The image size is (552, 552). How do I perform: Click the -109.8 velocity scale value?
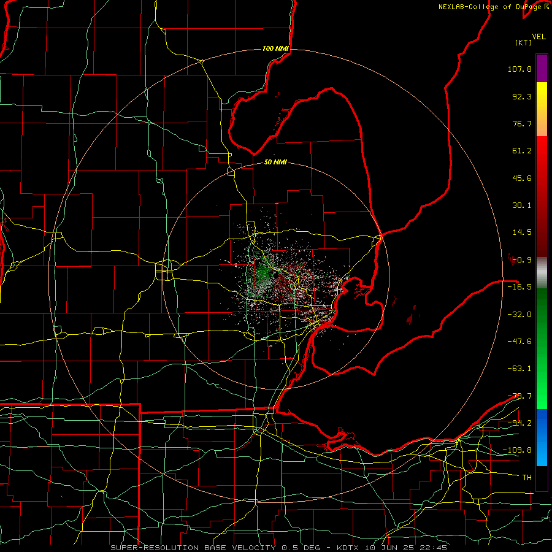tap(517, 450)
